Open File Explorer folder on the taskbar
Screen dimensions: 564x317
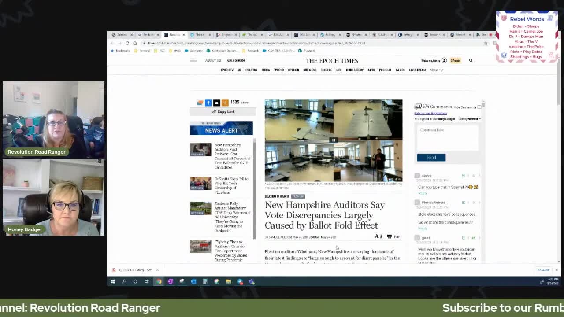(x=228, y=282)
